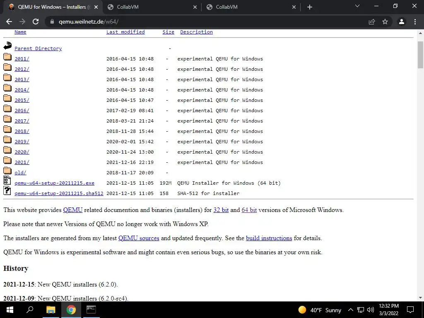
Task: Click the 192M size value
Action: [x=166, y=183]
